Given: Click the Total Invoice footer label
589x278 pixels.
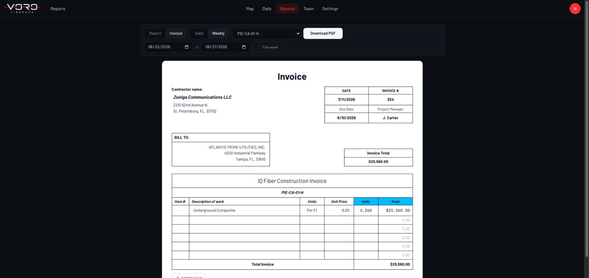Looking at the screenshot, I should pos(263,265).
